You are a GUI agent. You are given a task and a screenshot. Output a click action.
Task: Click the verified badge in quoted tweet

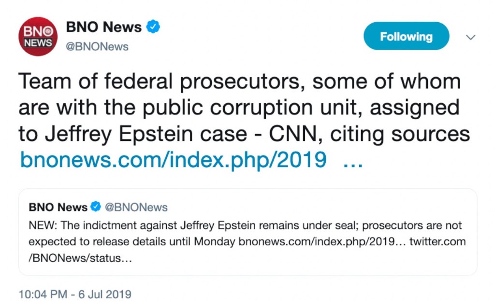(96, 208)
